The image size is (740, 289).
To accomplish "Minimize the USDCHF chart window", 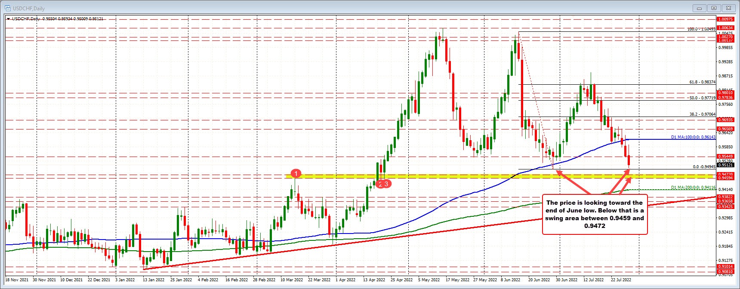I will (x=699, y=8).
